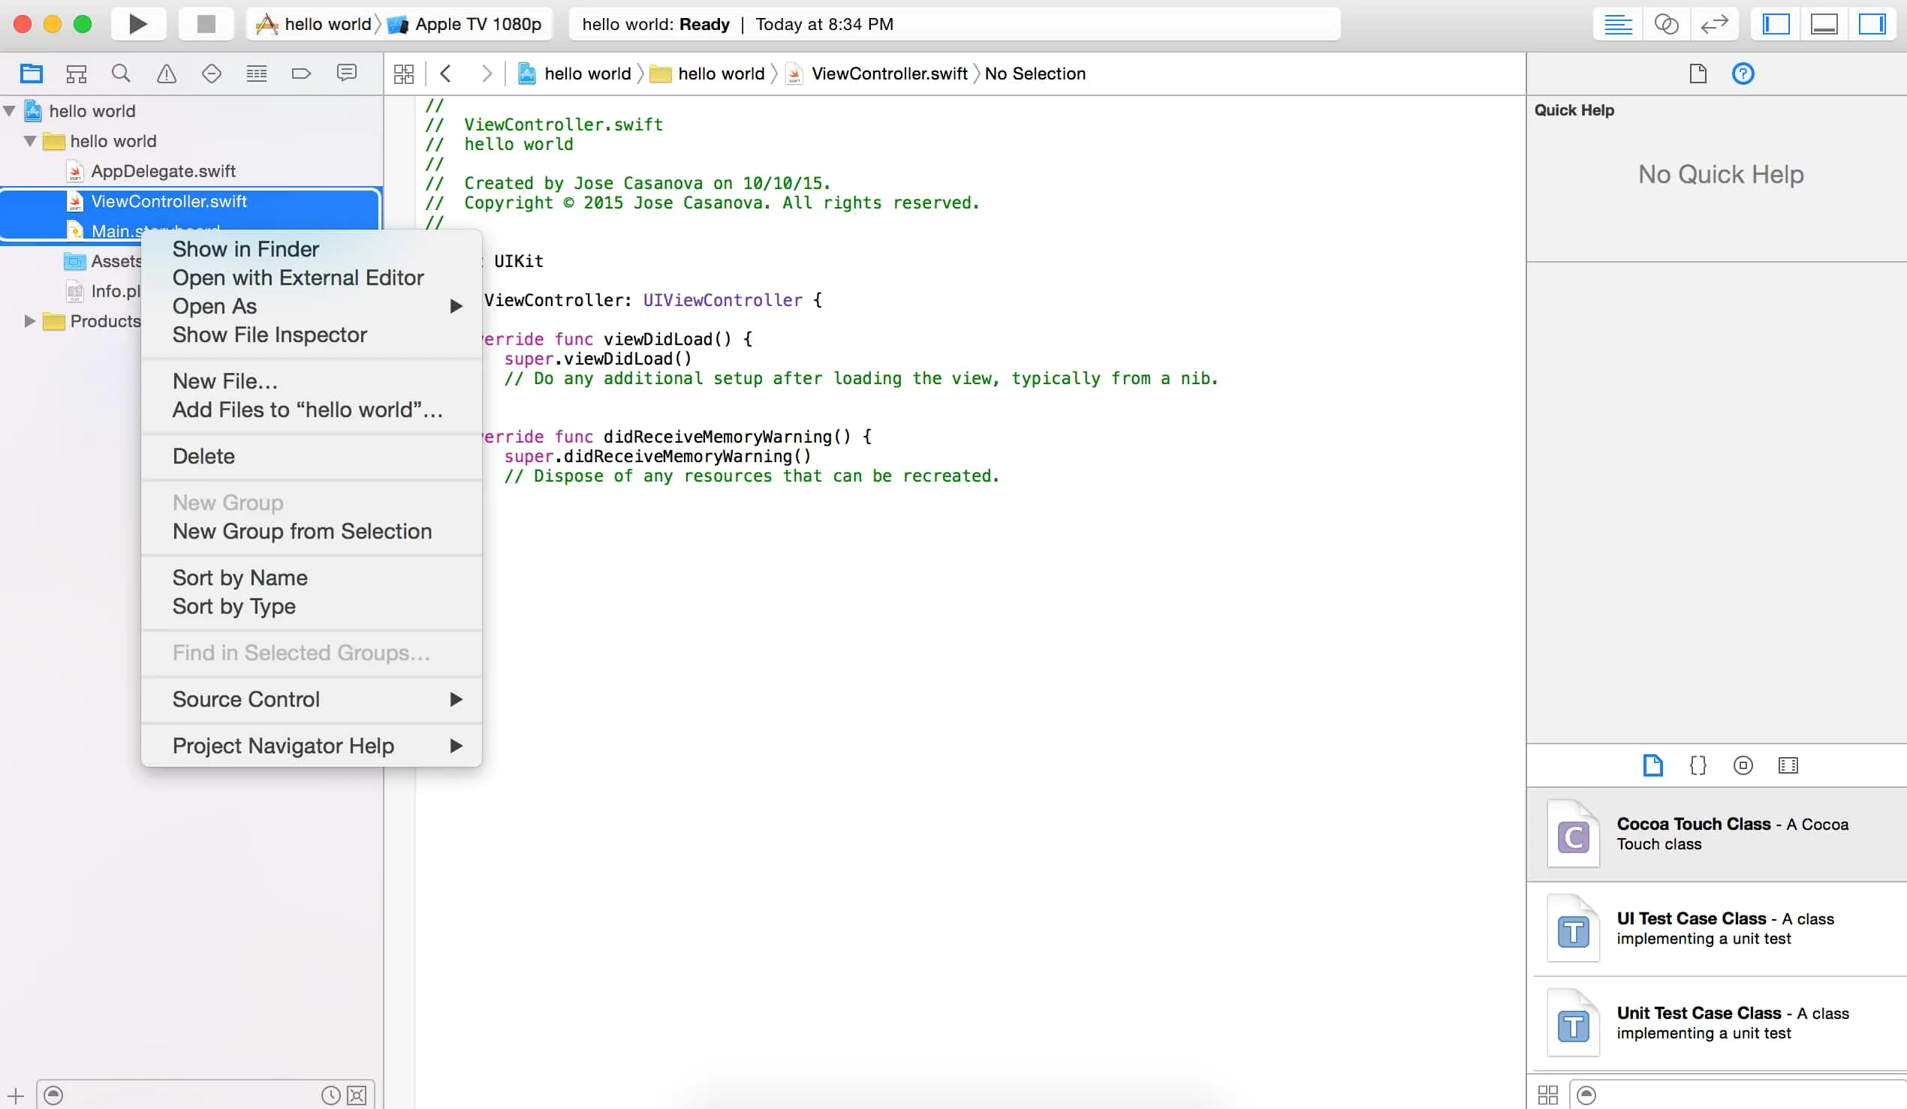1907x1109 pixels.
Task: Click the Stop button in toolbar
Action: 206,24
